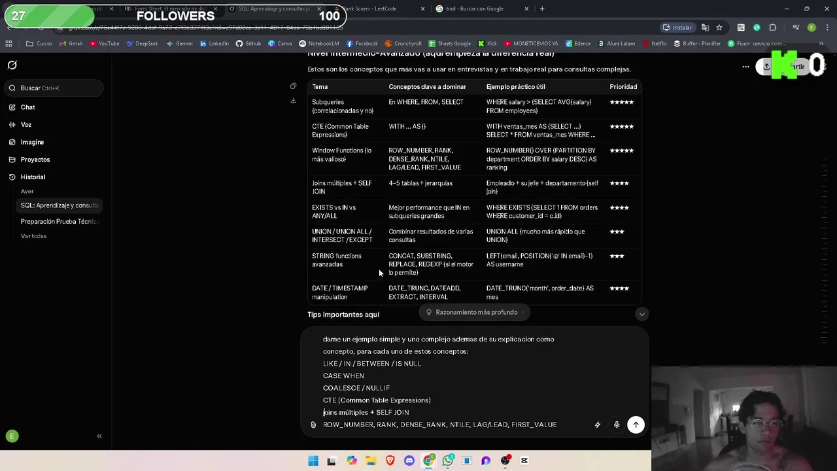Open the three-dot more options menu

(x=745, y=66)
